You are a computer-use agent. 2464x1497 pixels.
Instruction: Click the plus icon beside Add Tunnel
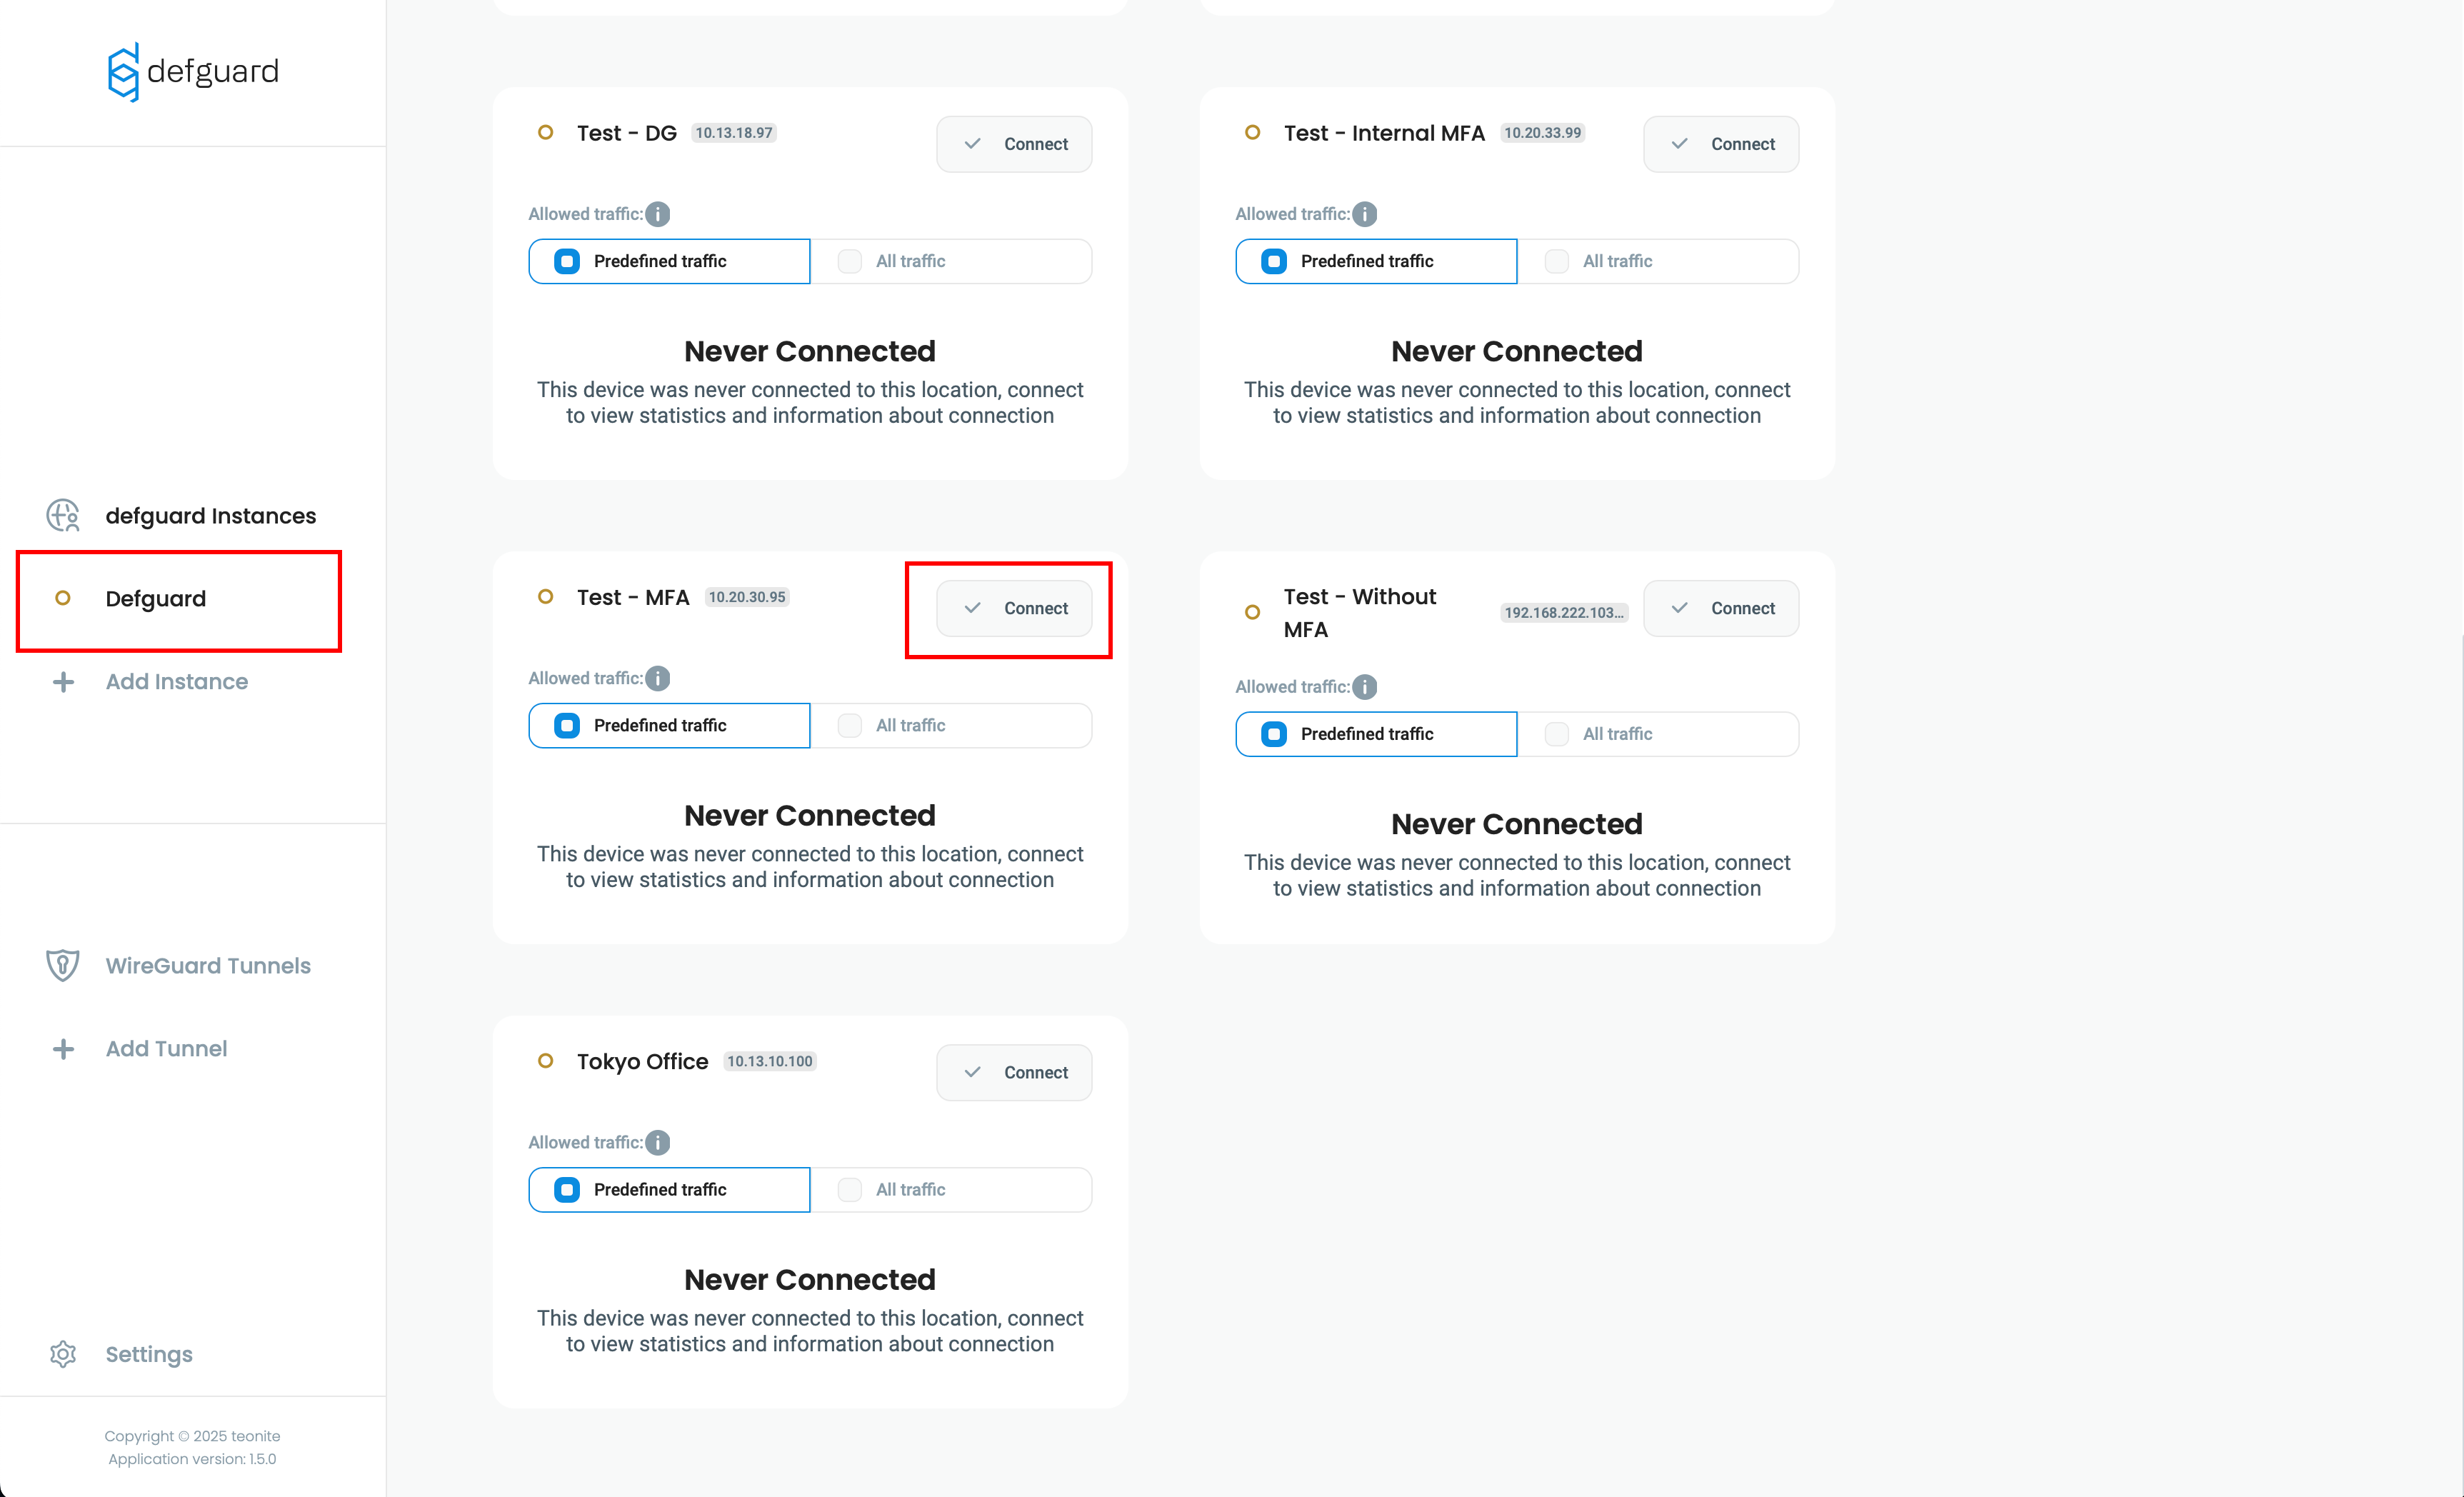[x=63, y=1049]
